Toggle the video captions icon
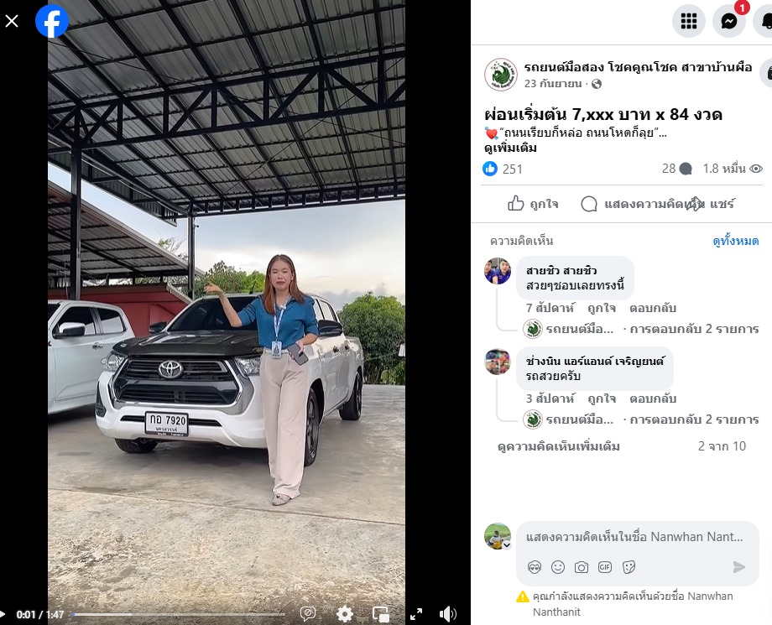The width and height of the screenshot is (772, 625). tap(308, 614)
